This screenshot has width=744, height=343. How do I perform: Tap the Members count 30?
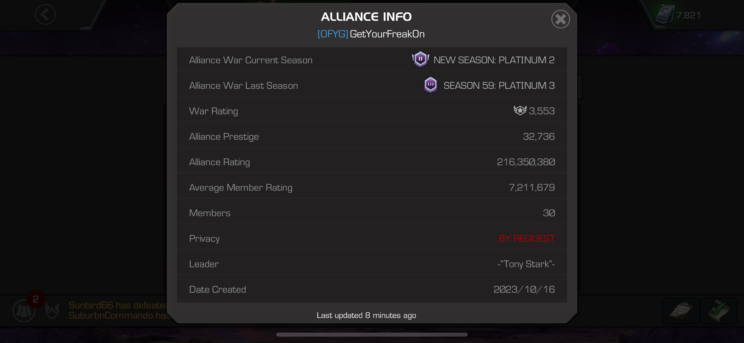(548, 213)
